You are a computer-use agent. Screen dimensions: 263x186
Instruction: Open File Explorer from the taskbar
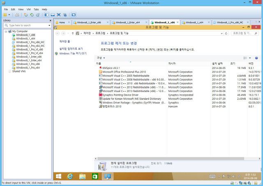(82, 176)
